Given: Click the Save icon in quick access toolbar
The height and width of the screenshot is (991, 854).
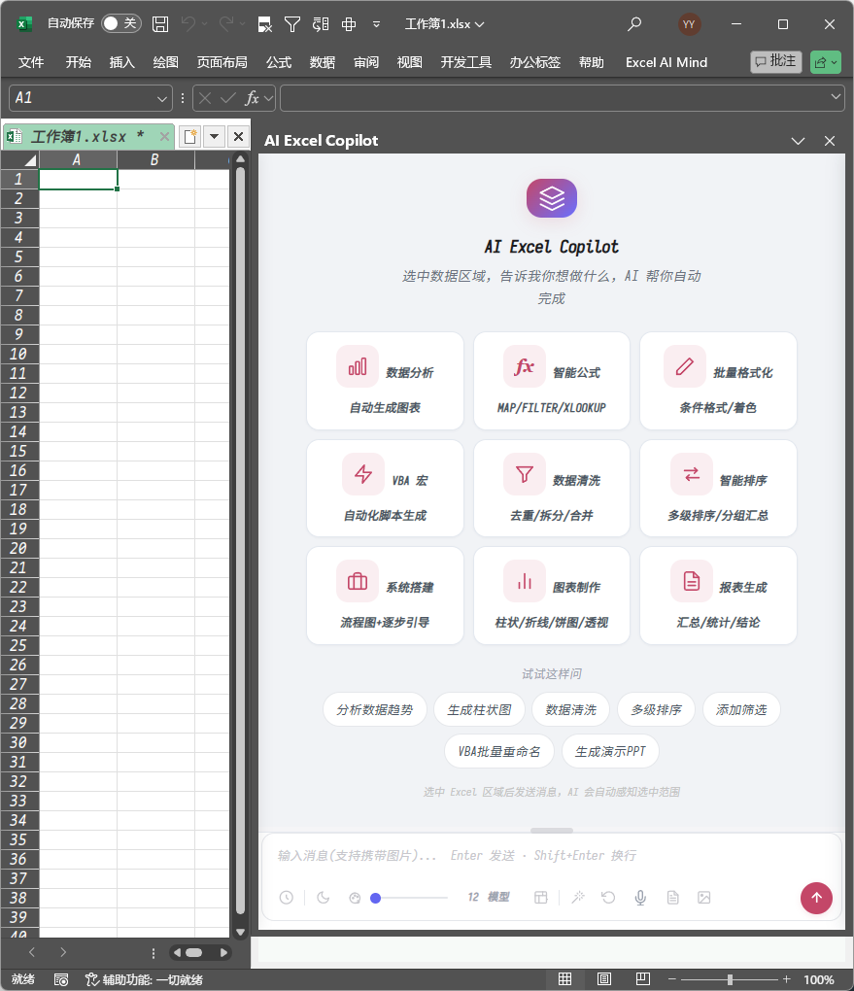Looking at the screenshot, I should click(x=160, y=24).
